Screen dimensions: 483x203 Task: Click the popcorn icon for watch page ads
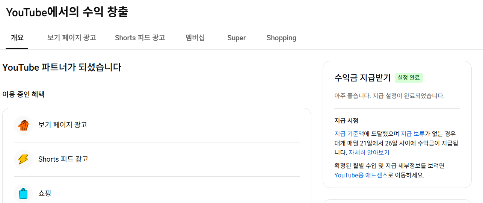[x=23, y=125]
